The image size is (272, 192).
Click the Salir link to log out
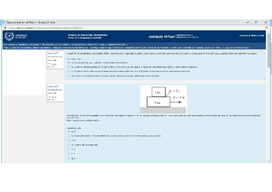click(262, 36)
